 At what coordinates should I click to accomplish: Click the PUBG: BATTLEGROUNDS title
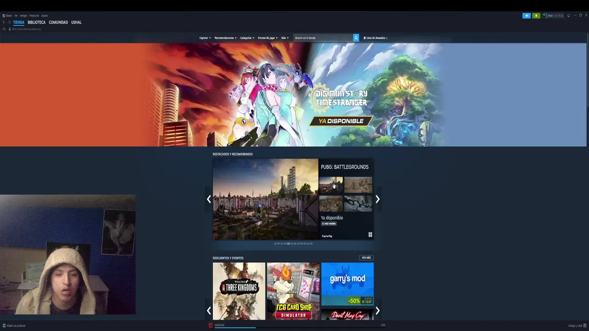(345, 167)
